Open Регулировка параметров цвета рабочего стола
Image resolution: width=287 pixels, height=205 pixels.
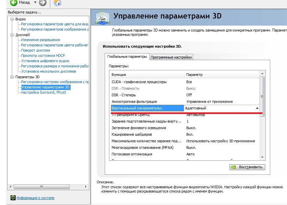(55, 45)
